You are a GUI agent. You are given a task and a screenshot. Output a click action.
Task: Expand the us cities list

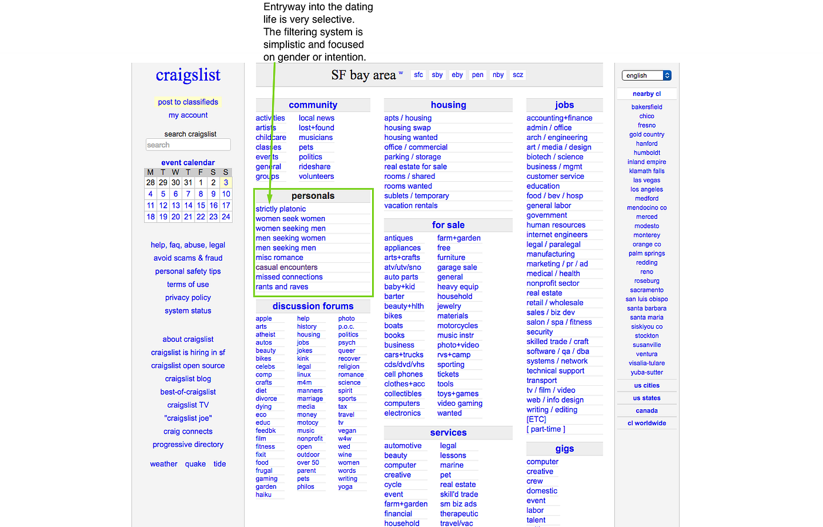[647, 386]
